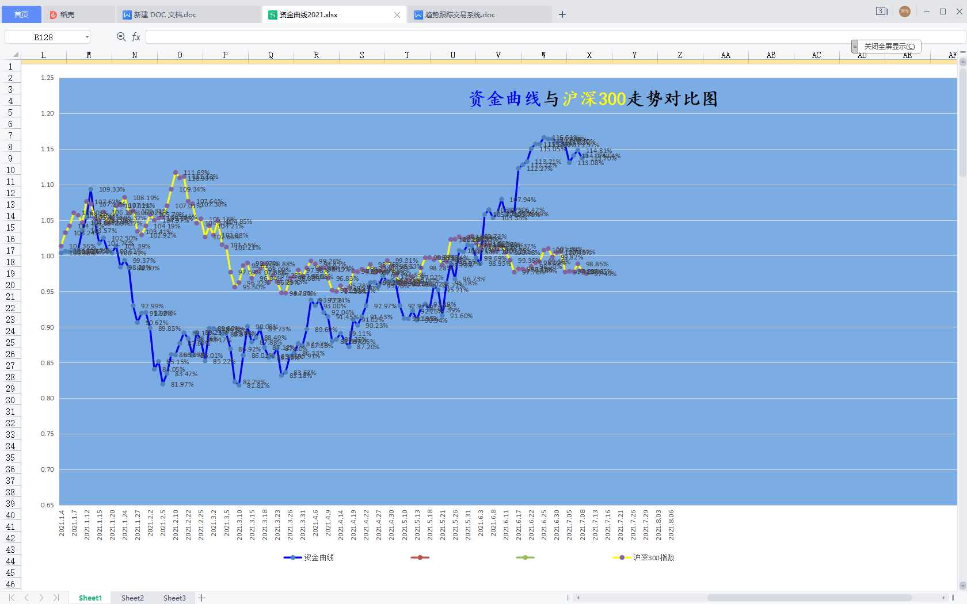Click the user avatar icon
967x604 pixels.
pos(905,12)
